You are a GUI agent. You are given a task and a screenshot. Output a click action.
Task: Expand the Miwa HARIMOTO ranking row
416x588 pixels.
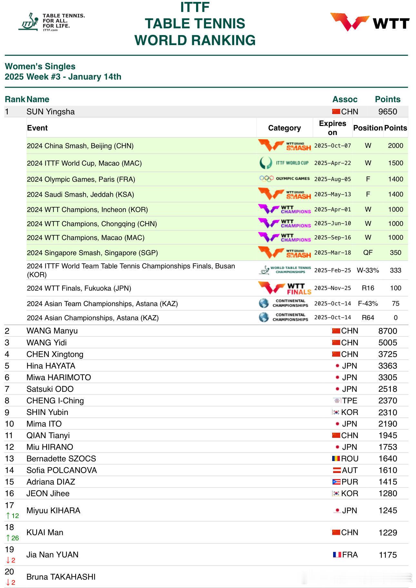click(x=206, y=377)
